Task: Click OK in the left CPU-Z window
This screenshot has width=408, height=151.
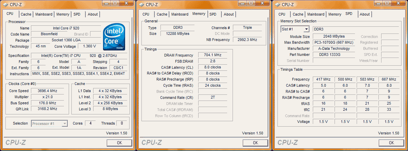Action: 119,143
